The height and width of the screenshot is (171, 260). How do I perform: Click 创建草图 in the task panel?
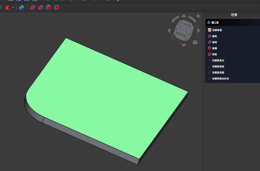[217, 30]
